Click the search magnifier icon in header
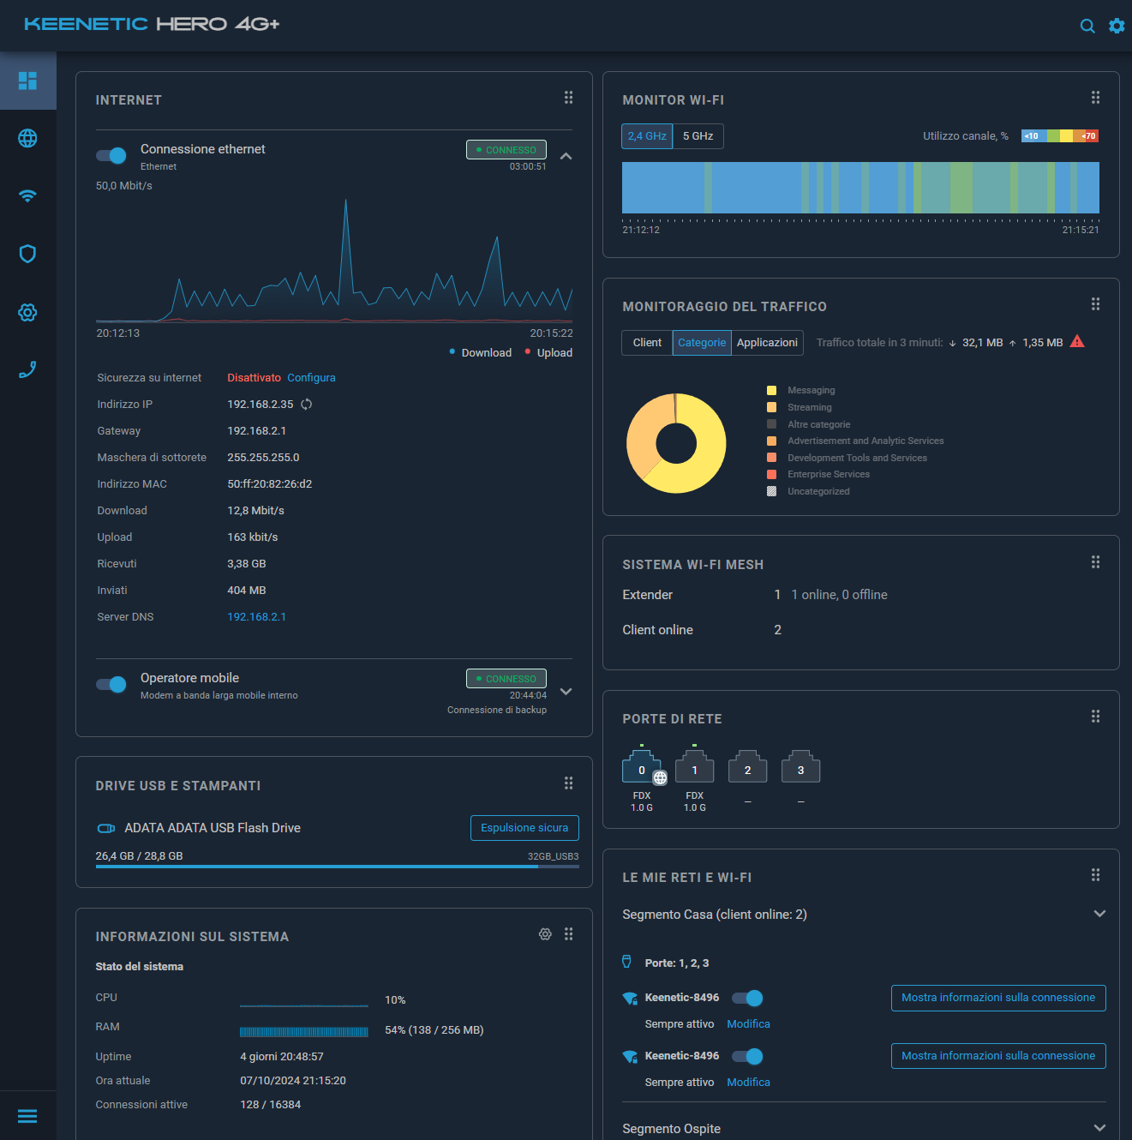The width and height of the screenshot is (1132, 1140). click(1087, 26)
